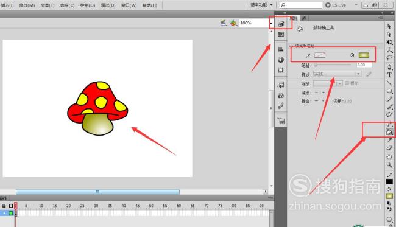Toggle the green outline box for the layer
The width and height of the screenshot is (396, 227).
tap(11, 214)
